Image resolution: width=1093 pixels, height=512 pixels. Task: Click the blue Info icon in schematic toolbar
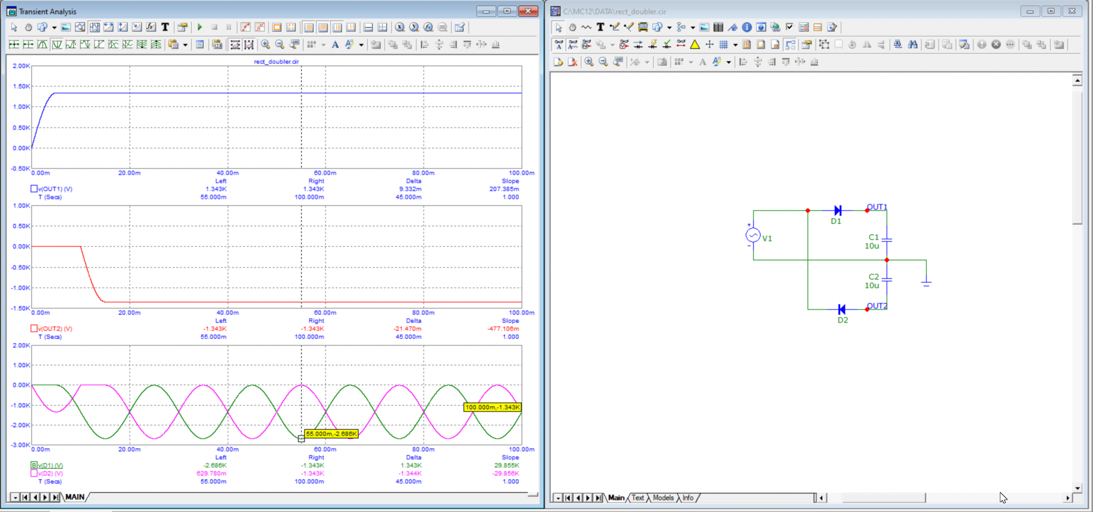[747, 27]
